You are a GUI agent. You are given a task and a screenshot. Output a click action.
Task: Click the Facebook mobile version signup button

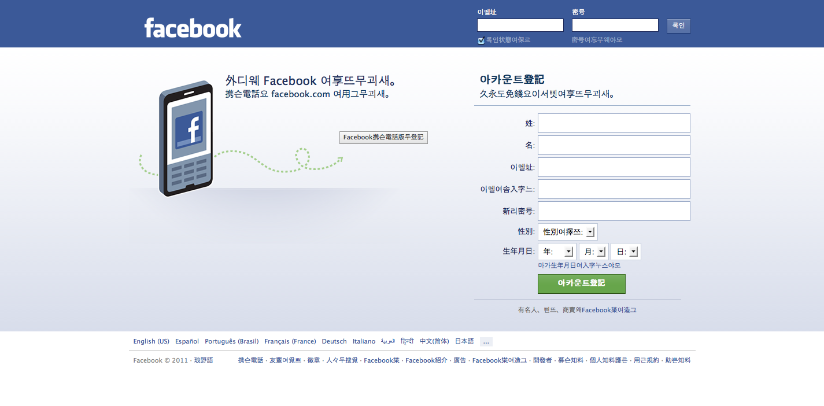click(x=383, y=138)
